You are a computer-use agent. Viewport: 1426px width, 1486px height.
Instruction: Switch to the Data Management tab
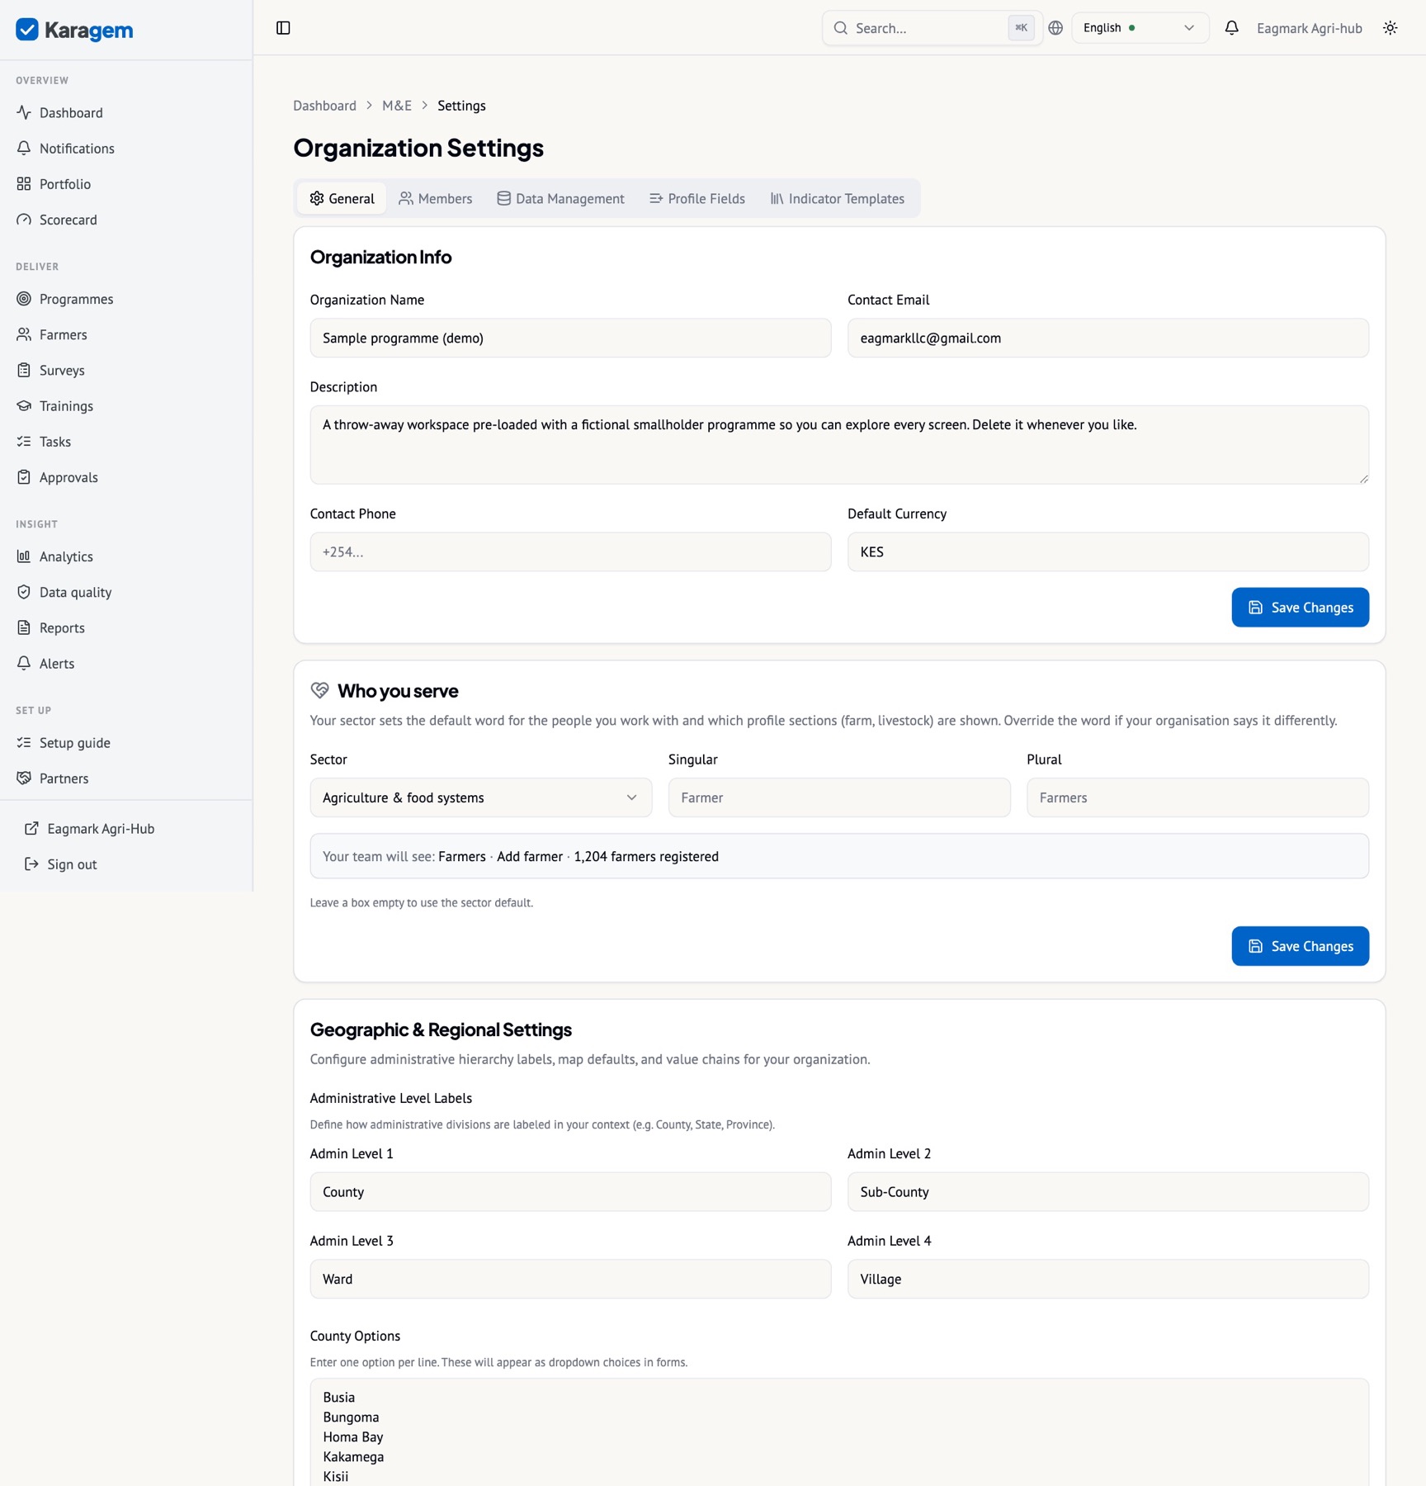pyautogui.click(x=561, y=198)
